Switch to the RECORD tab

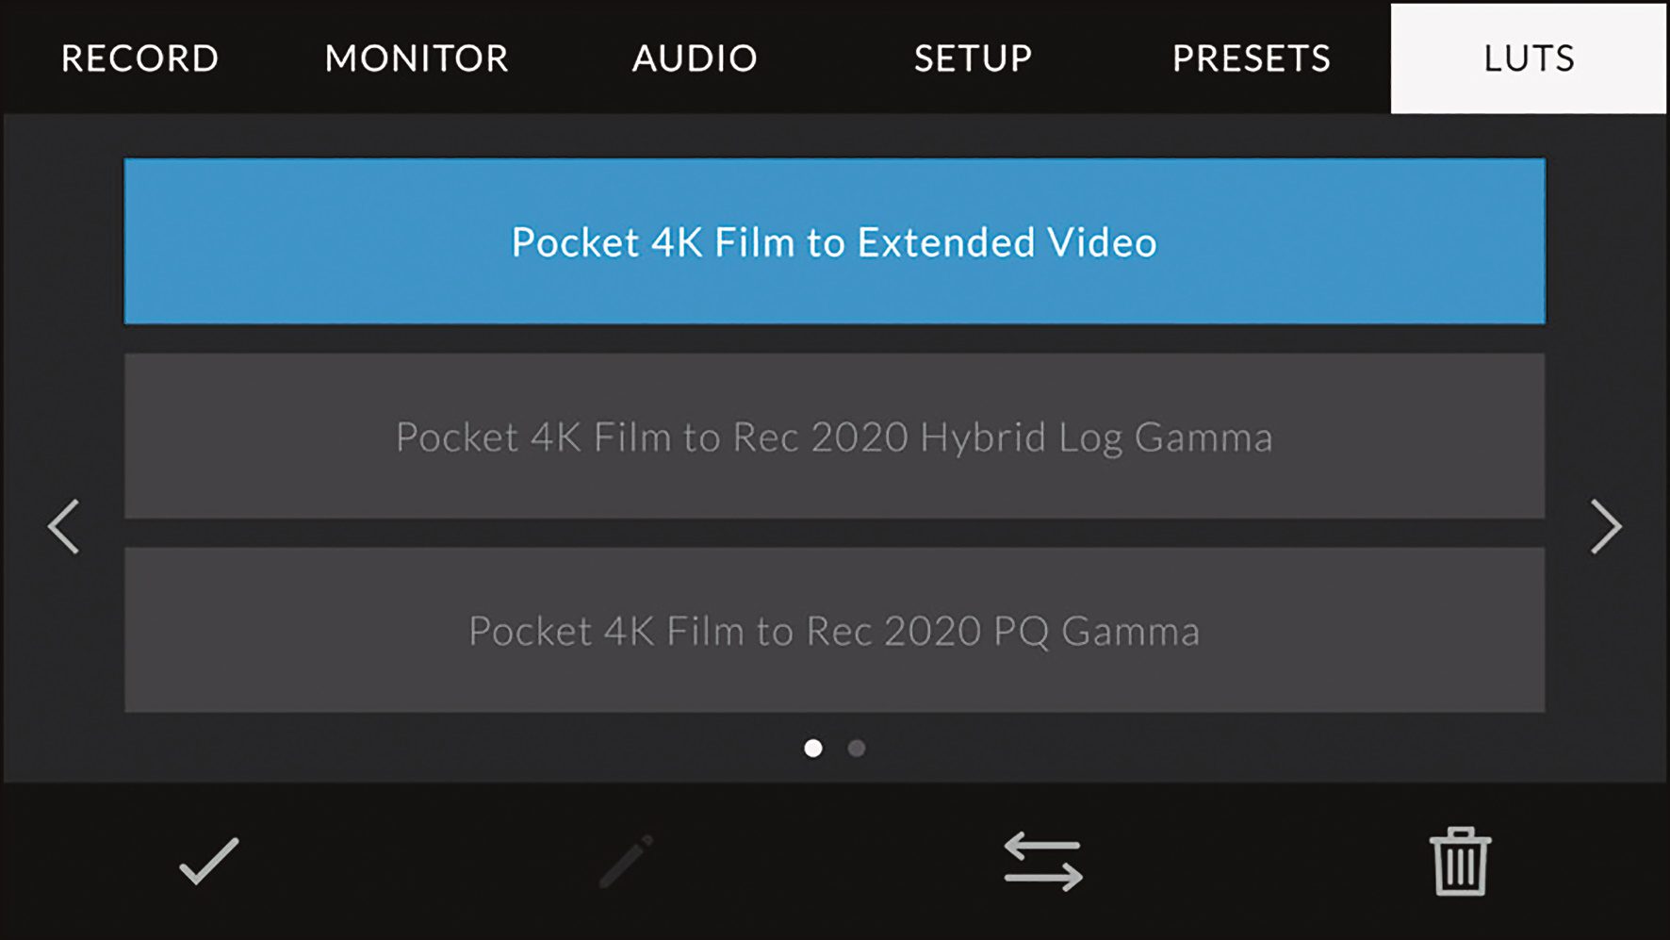[x=138, y=58]
